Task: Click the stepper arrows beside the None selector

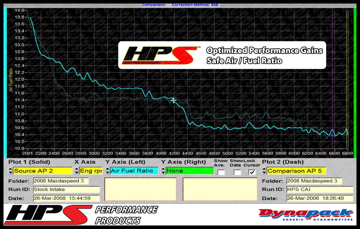Action: [x=163, y=171]
